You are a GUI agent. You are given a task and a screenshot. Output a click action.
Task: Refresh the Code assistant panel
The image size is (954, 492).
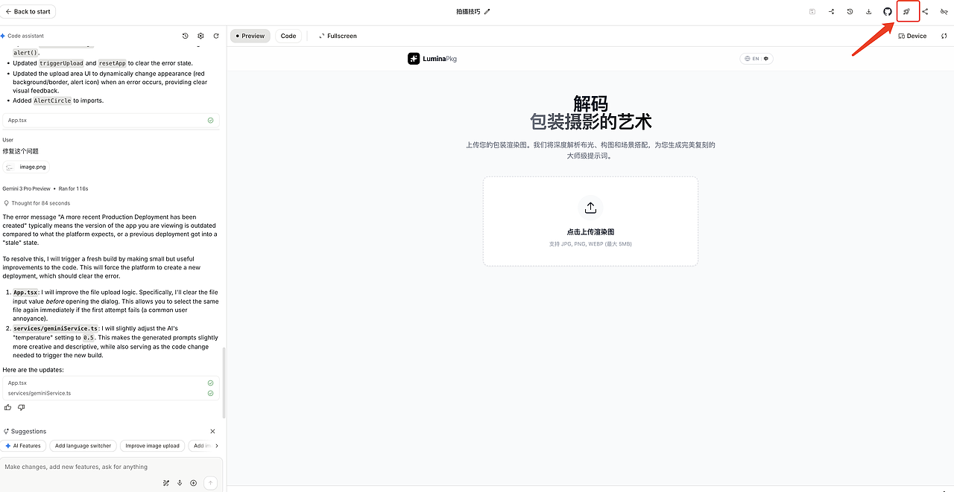216,35
